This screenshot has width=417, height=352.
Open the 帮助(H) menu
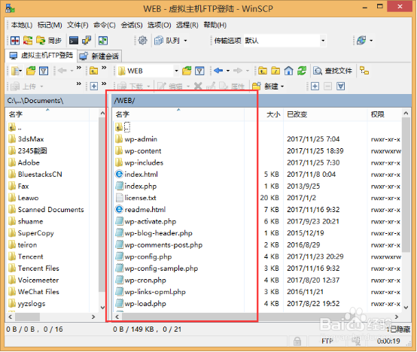click(215, 25)
